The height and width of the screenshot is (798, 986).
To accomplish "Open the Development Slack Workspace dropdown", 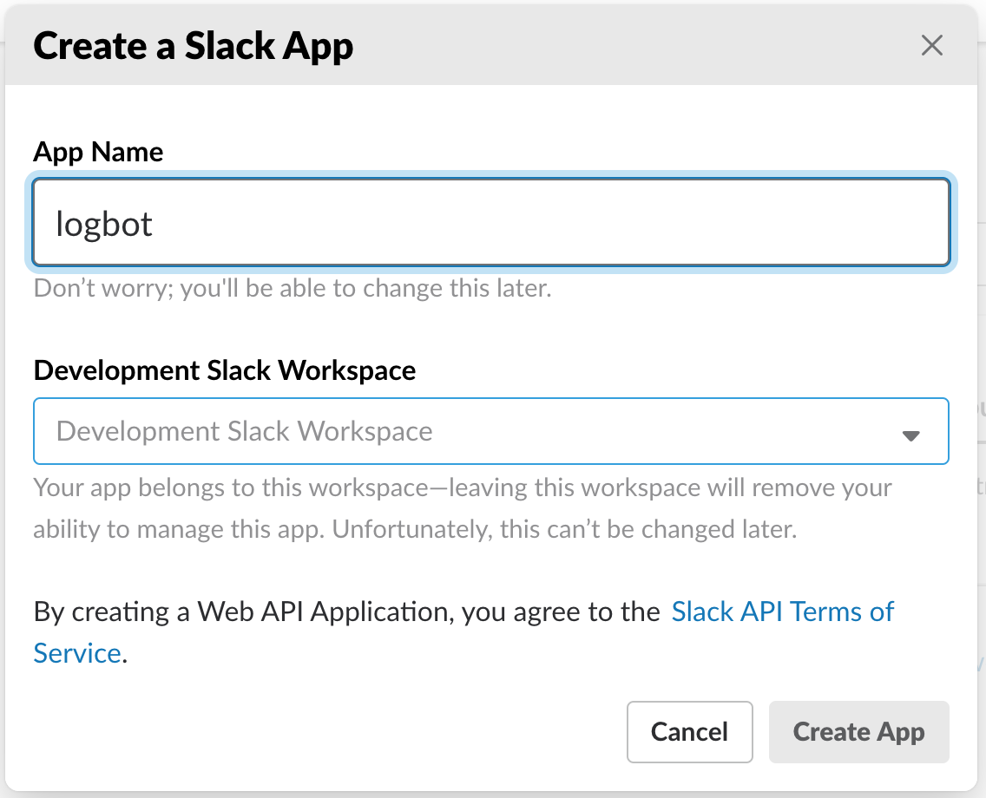I will tap(490, 431).
